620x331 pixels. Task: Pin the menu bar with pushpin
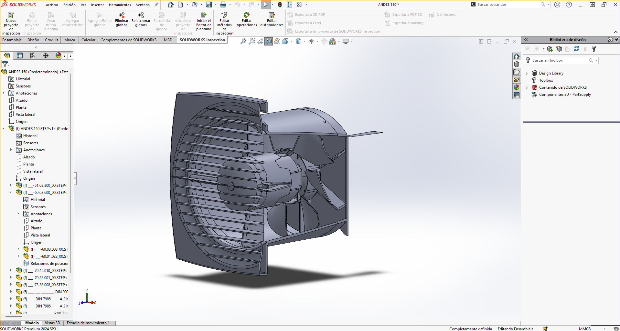click(156, 5)
